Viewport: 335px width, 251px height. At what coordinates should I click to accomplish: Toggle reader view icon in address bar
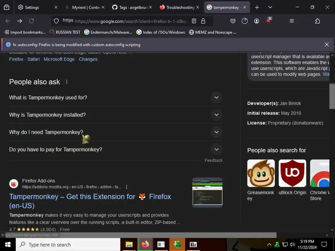coord(194,21)
